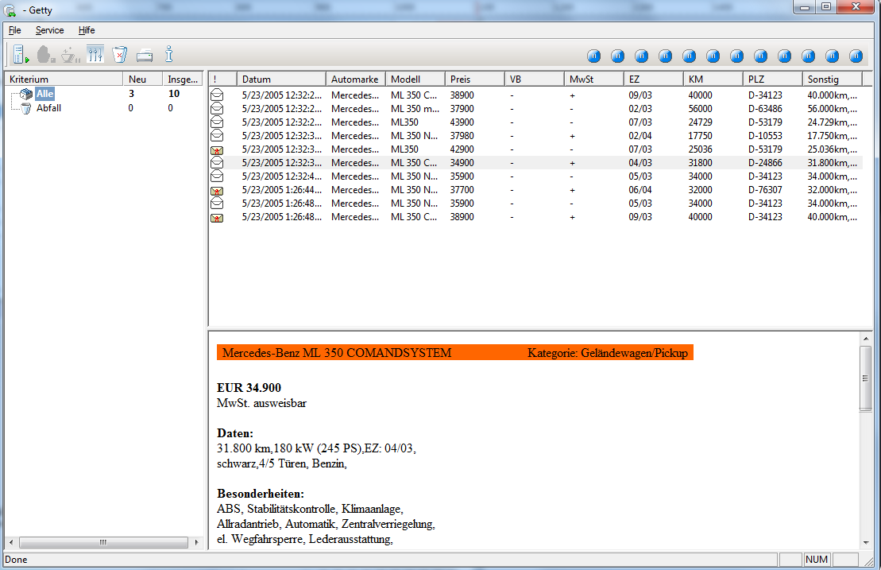Click the detail pane scroll-up arrow
Screen dimensions: 881x570
point(866,339)
